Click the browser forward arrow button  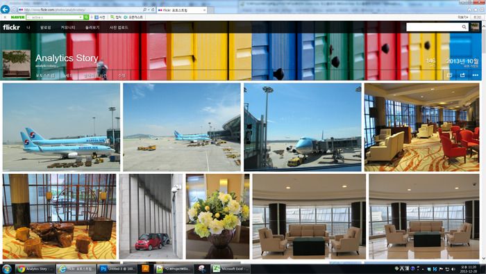click(x=14, y=10)
